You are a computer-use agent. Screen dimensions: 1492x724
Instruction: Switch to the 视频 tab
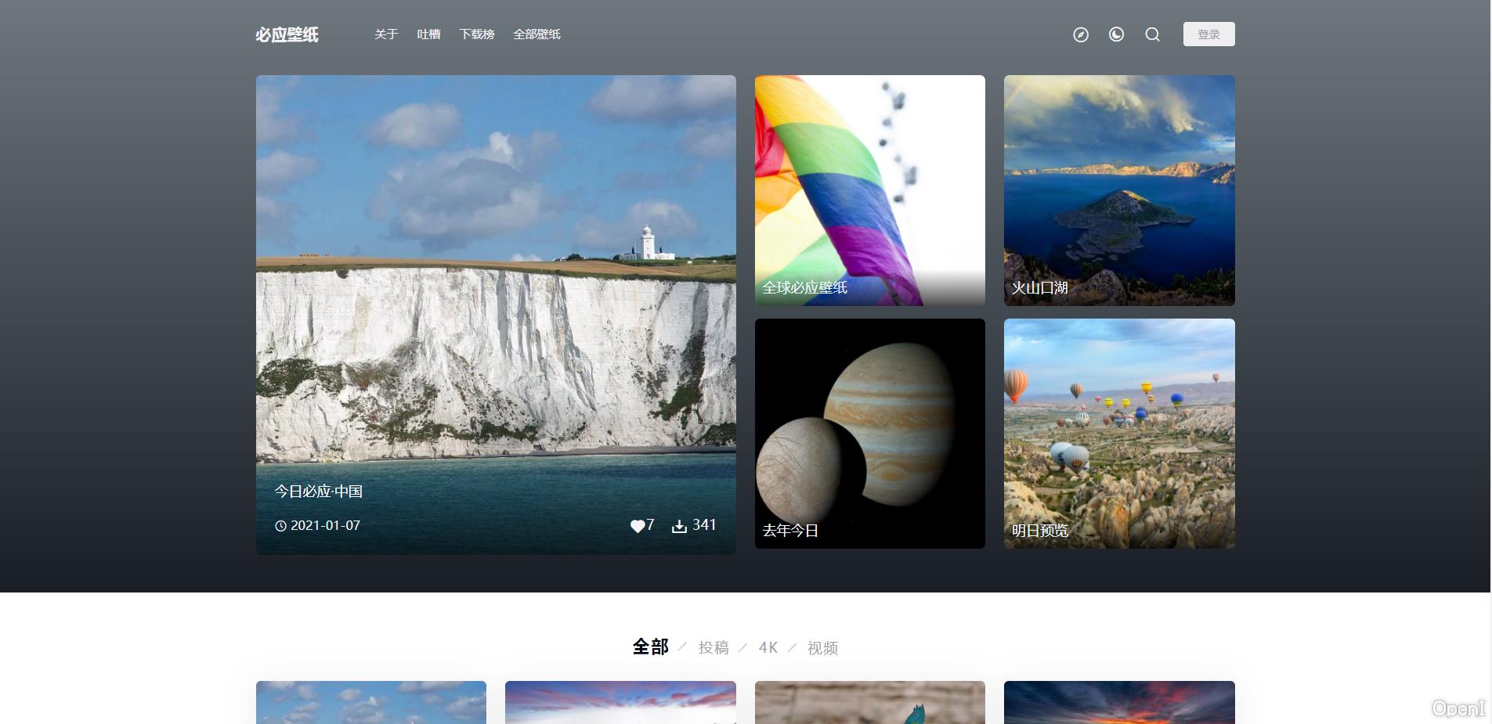[822, 648]
